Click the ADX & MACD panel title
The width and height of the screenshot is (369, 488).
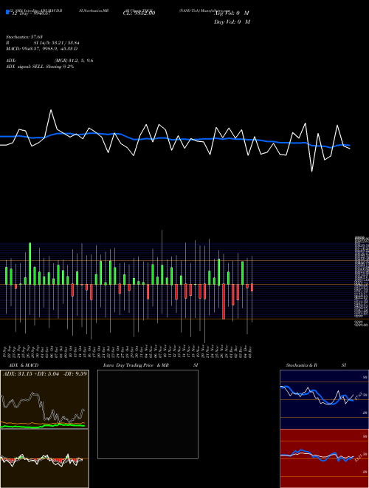24,365
